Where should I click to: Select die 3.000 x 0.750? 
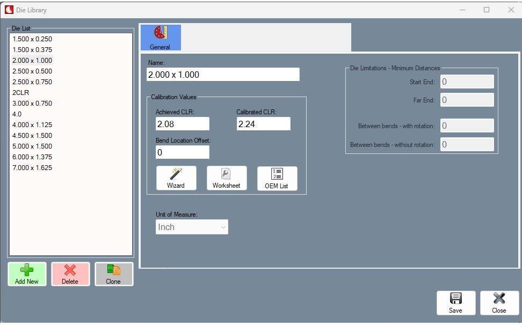(32, 104)
